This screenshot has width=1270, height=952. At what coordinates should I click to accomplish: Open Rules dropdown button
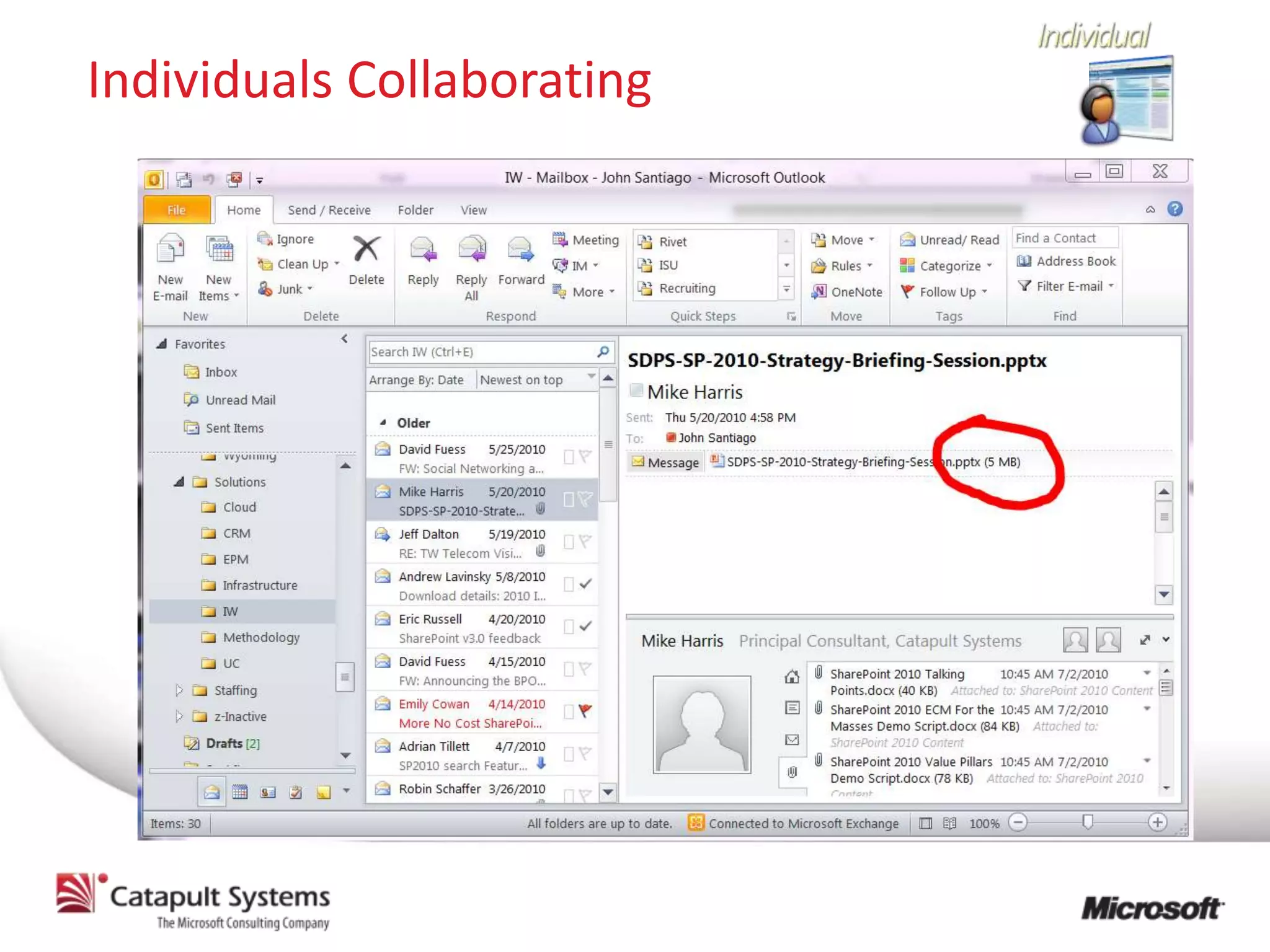pos(842,266)
